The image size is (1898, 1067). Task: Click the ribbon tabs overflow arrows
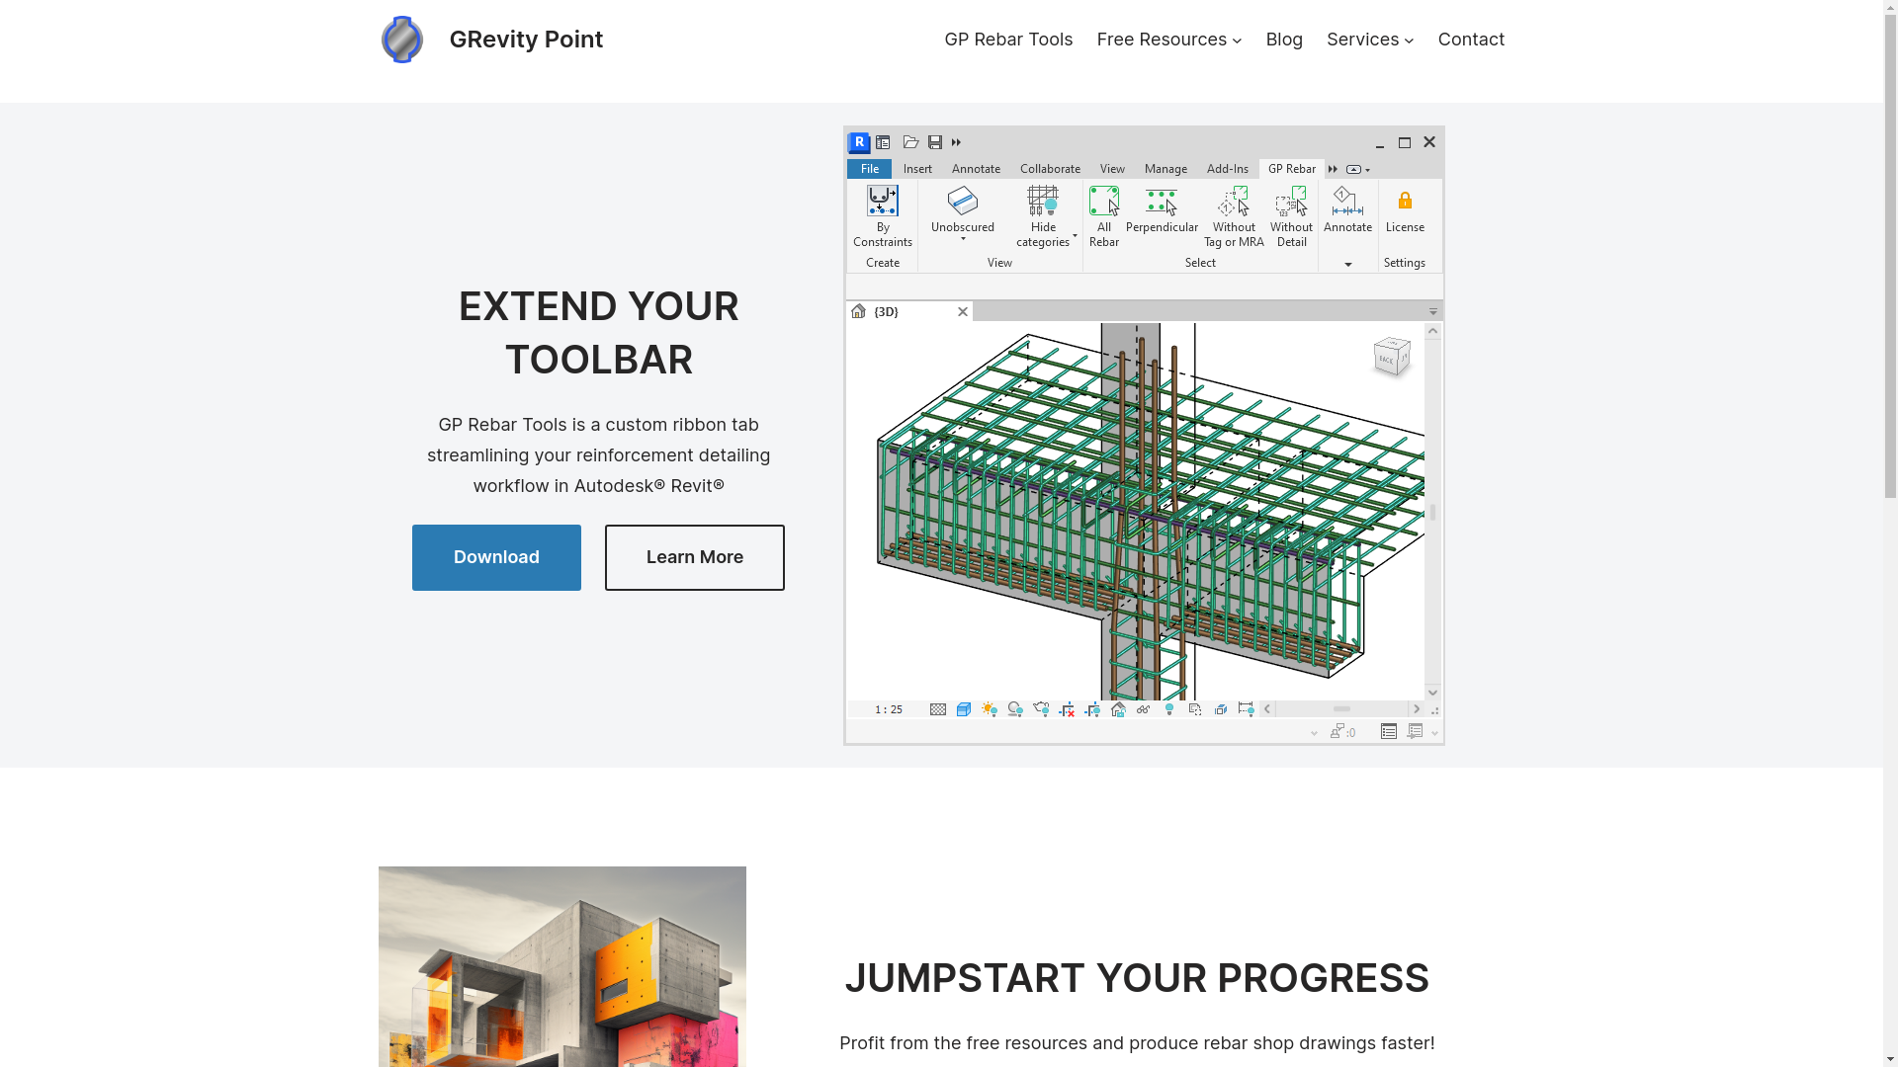pyautogui.click(x=1333, y=170)
